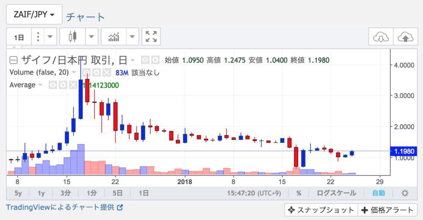
Task: Click the 83M volume value
Action: pos(122,72)
